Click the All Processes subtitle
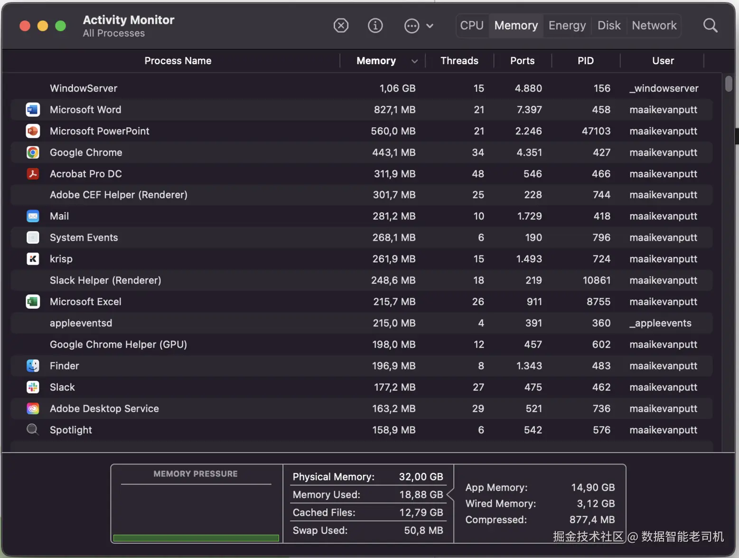Viewport: 739px width, 558px height. 114,33
